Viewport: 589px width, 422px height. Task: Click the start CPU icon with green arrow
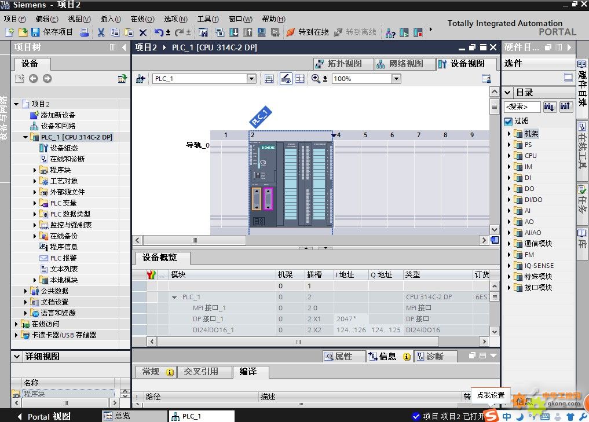pos(404,32)
